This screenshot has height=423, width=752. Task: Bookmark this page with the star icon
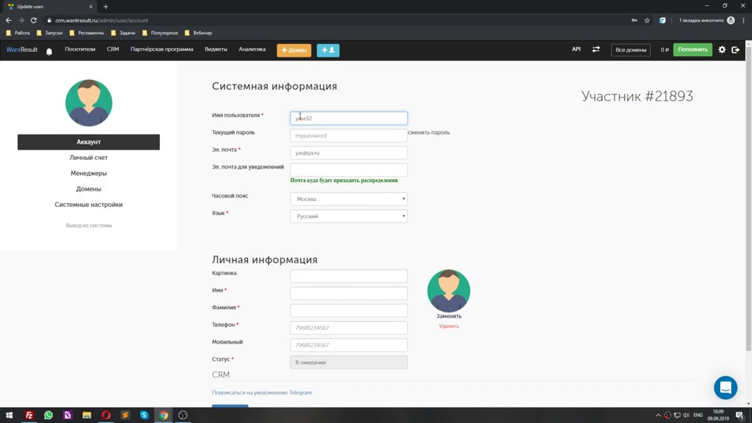click(x=647, y=21)
